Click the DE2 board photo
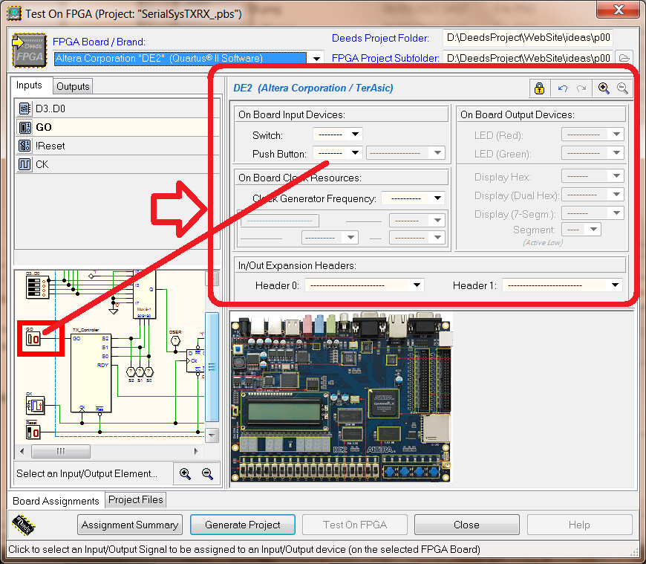 tap(342, 397)
